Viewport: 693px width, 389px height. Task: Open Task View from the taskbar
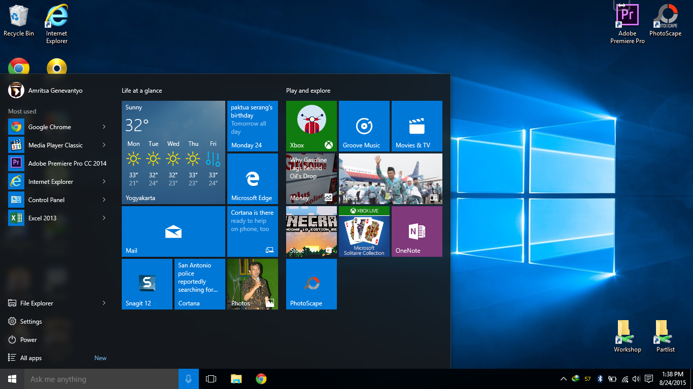pos(211,379)
